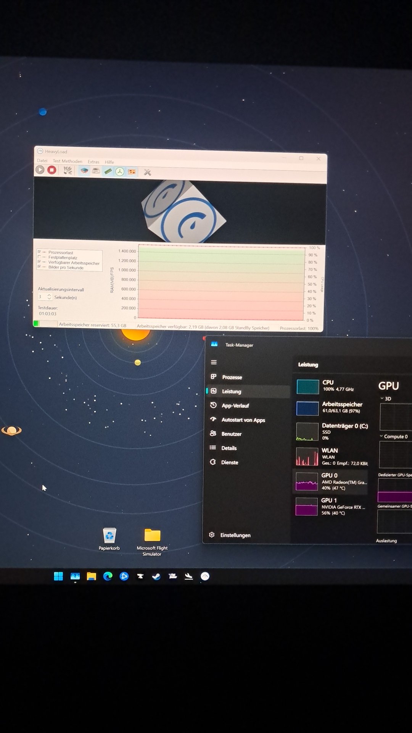
Task: Click Arbeitsspeicher reserviert status text
Action: [x=92, y=325]
